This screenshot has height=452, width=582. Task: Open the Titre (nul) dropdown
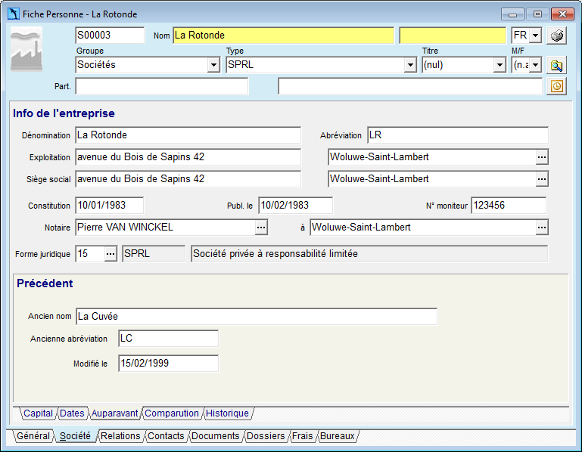tap(500, 65)
